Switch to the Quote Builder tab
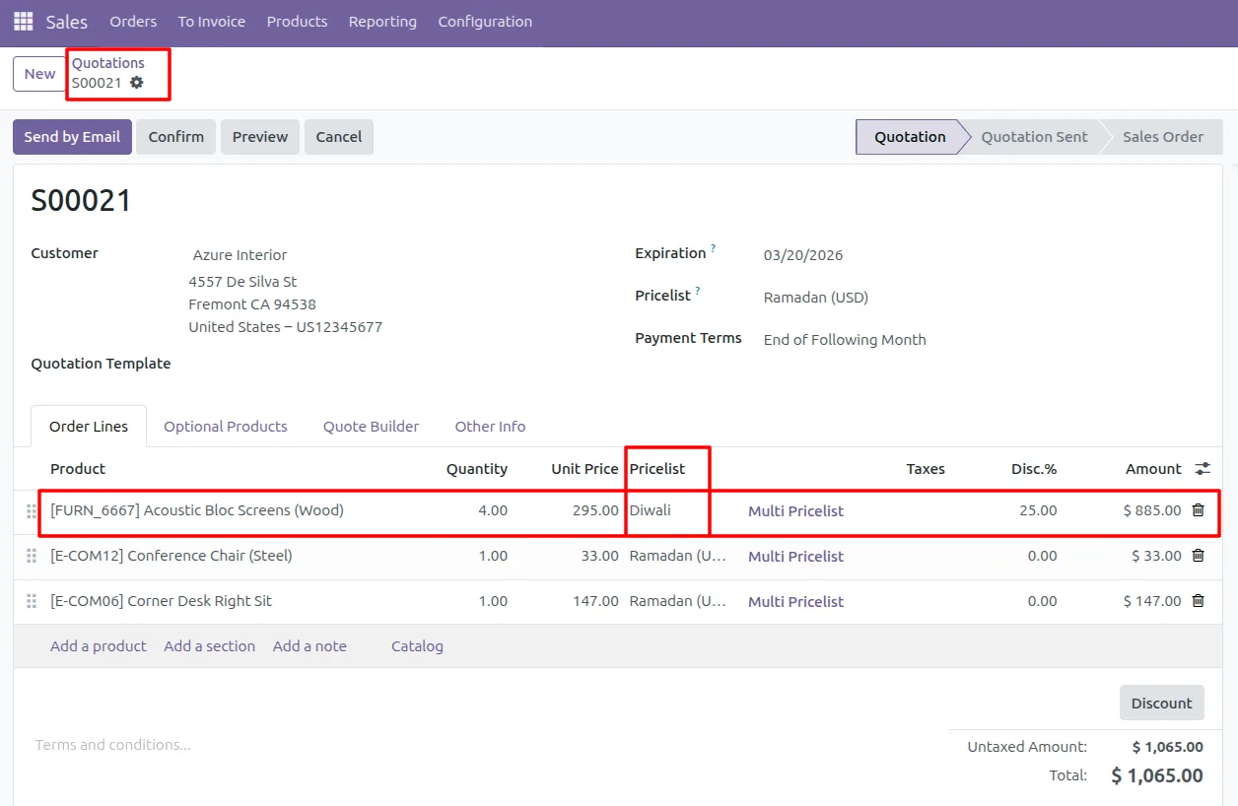Screen dimensions: 1238x806 372,427
